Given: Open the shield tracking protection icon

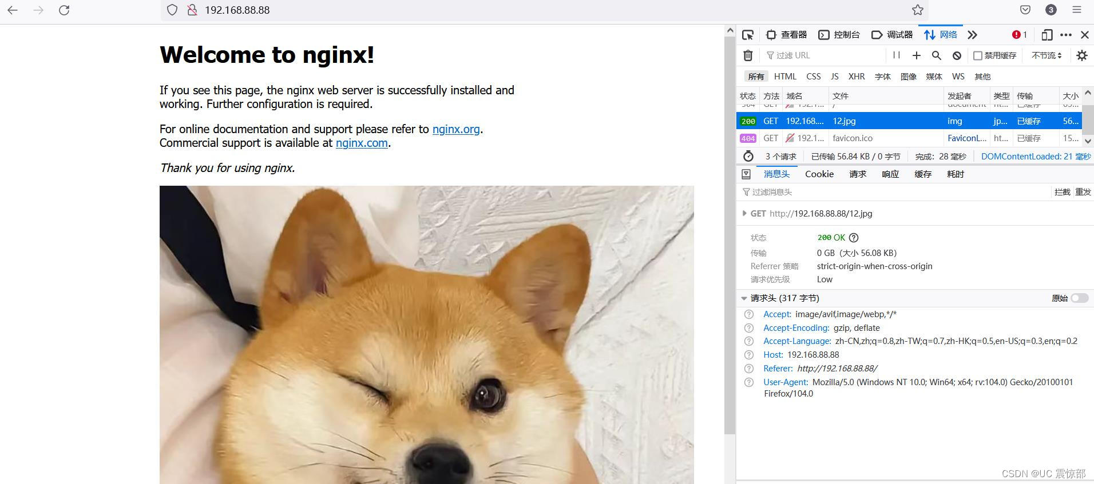Looking at the screenshot, I should pos(172,10).
